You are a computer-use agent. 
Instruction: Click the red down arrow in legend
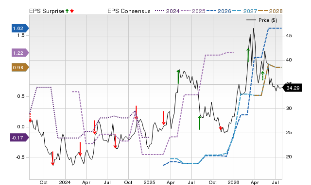click(x=72, y=11)
